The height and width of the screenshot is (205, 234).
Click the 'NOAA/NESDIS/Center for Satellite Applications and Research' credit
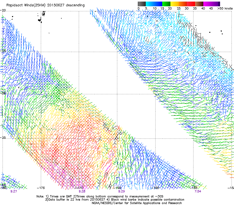click(137, 203)
